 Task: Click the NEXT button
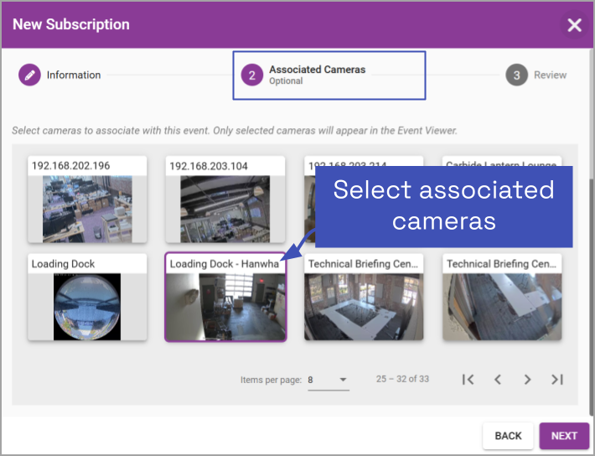pyautogui.click(x=564, y=436)
